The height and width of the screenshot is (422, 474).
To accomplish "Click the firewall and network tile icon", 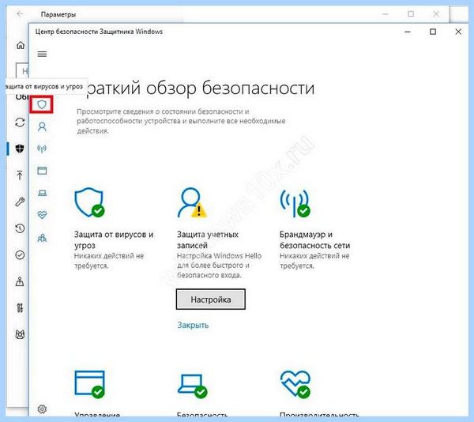I will (295, 203).
